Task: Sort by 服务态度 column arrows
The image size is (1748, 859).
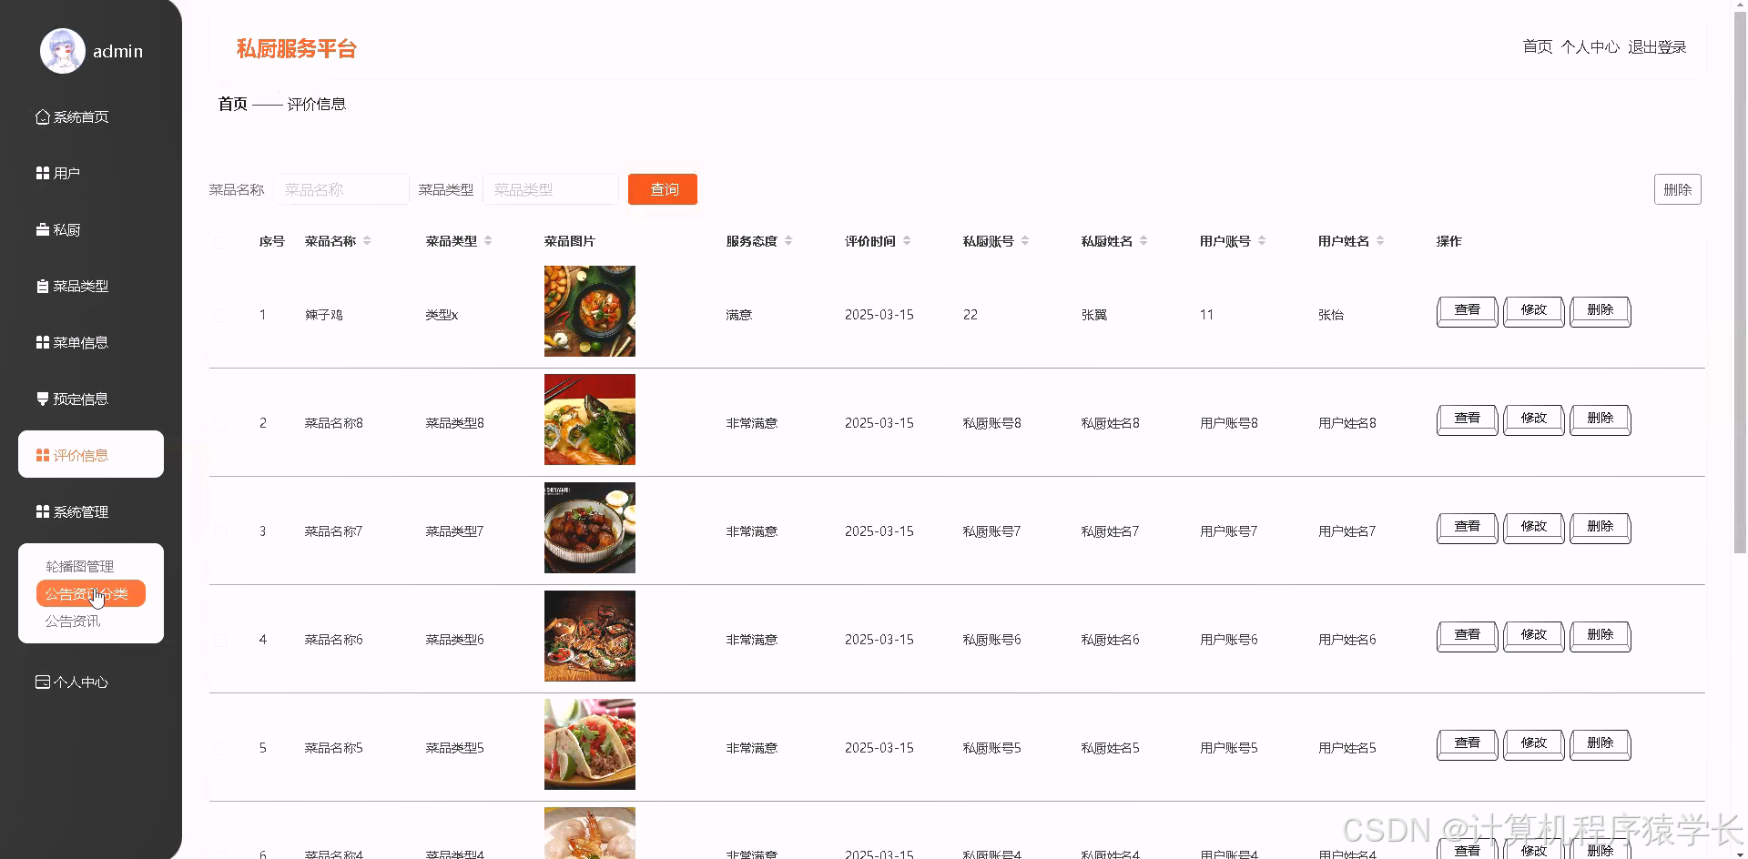Action: (x=788, y=241)
